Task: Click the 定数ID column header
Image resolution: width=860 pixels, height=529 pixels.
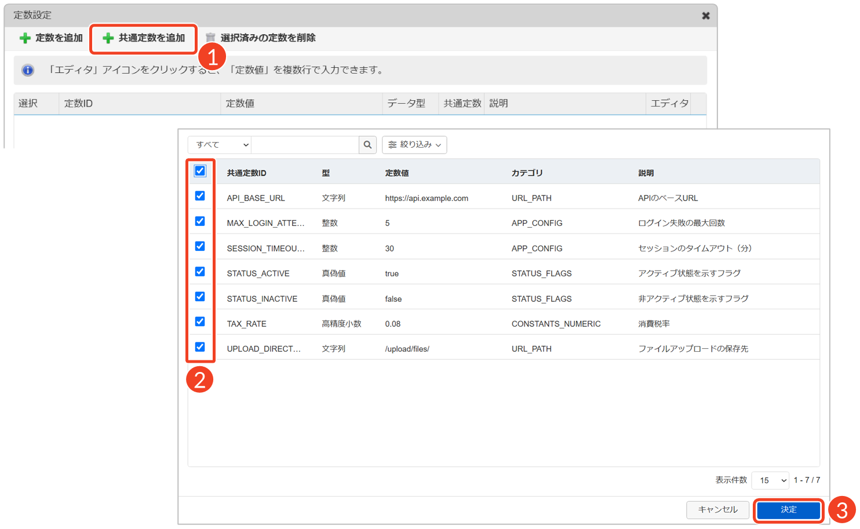Action: tap(78, 104)
